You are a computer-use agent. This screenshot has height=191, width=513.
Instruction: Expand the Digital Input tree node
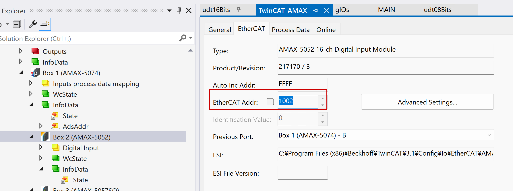click(41, 147)
